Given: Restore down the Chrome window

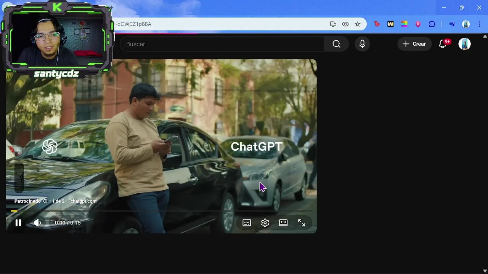Looking at the screenshot, I should (x=462, y=8).
